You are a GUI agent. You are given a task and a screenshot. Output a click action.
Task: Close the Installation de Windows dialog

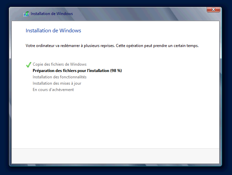coord(213,9)
